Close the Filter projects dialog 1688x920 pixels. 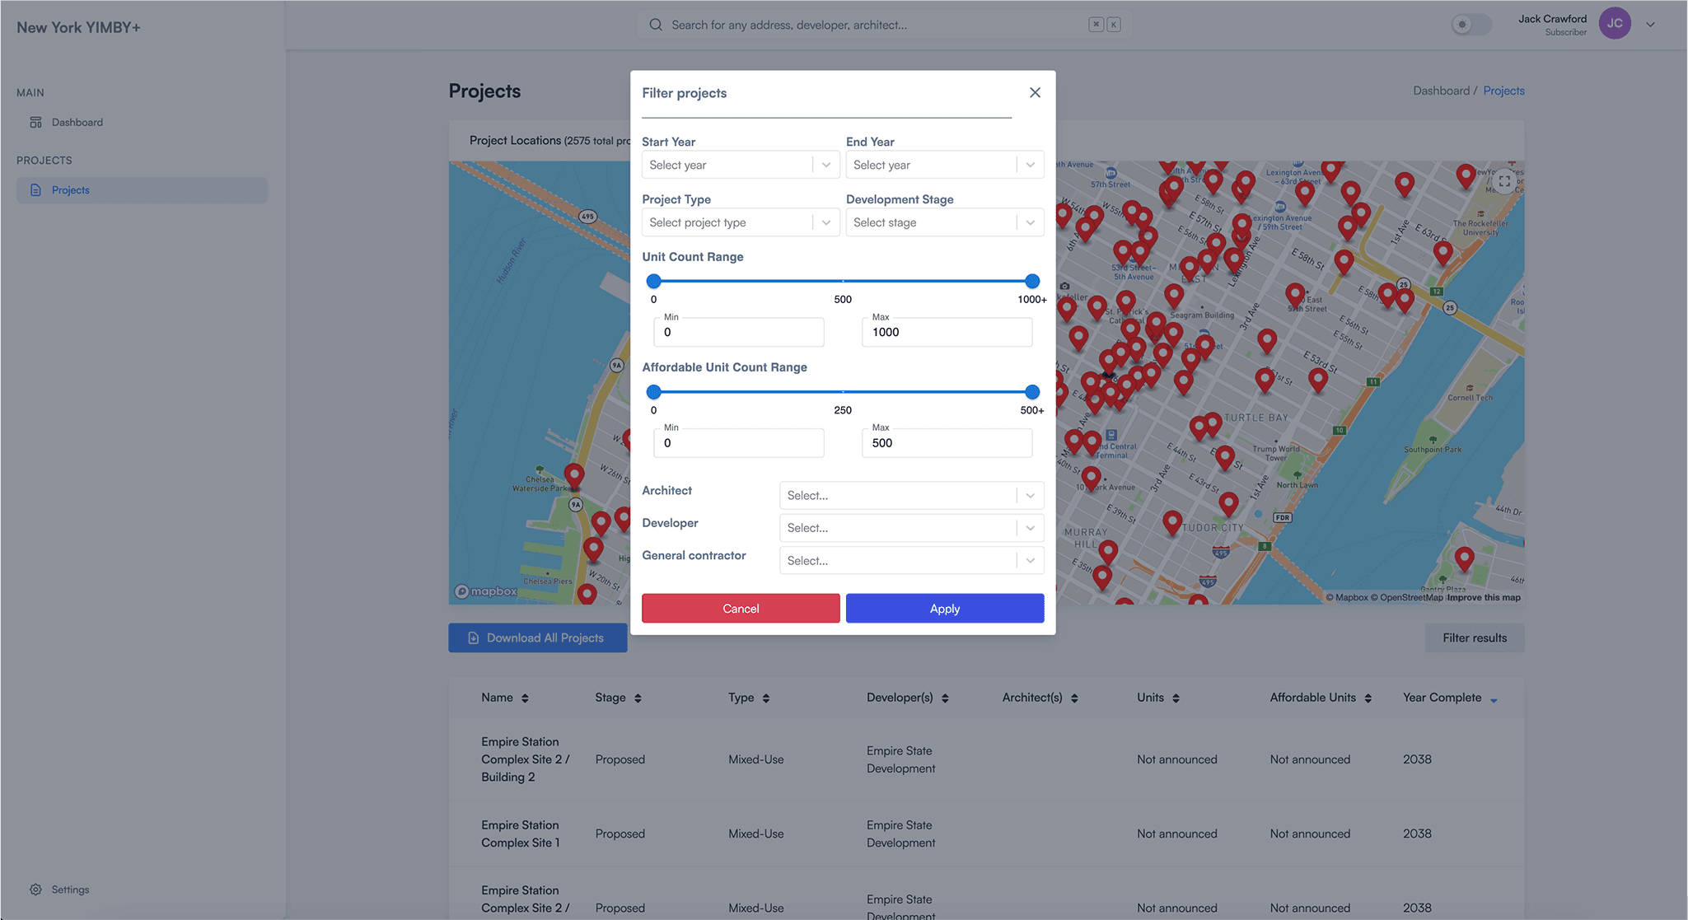pyautogui.click(x=1035, y=92)
